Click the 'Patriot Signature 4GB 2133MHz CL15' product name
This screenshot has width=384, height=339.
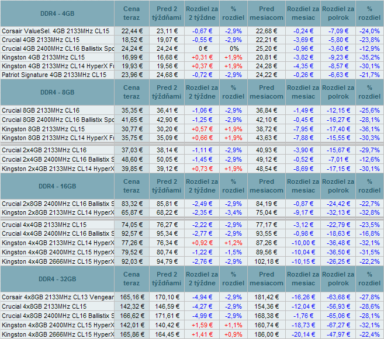[x=54, y=75]
